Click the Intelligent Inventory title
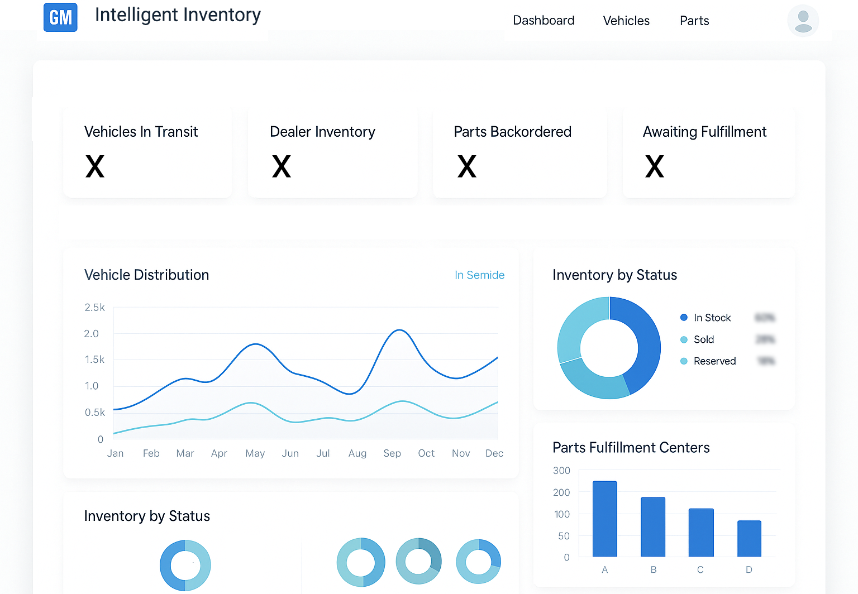This screenshot has width=858, height=594. pos(178,15)
